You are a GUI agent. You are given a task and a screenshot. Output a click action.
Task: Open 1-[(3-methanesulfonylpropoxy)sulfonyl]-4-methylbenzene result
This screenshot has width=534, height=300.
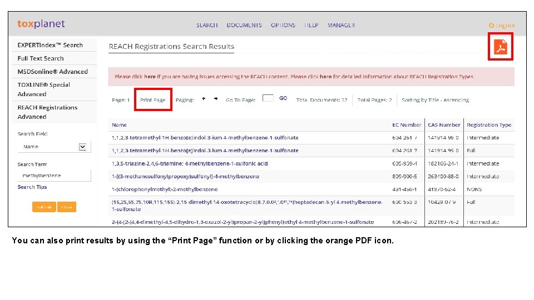pos(185,176)
